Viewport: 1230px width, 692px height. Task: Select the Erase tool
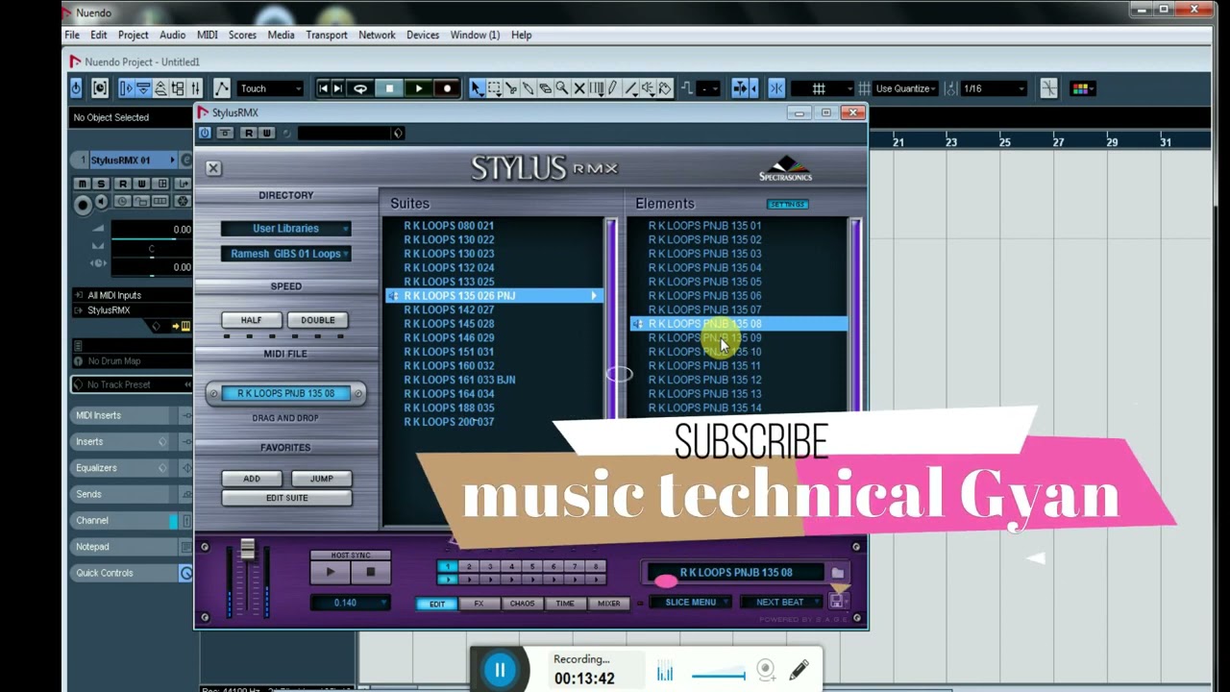[x=545, y=88]
